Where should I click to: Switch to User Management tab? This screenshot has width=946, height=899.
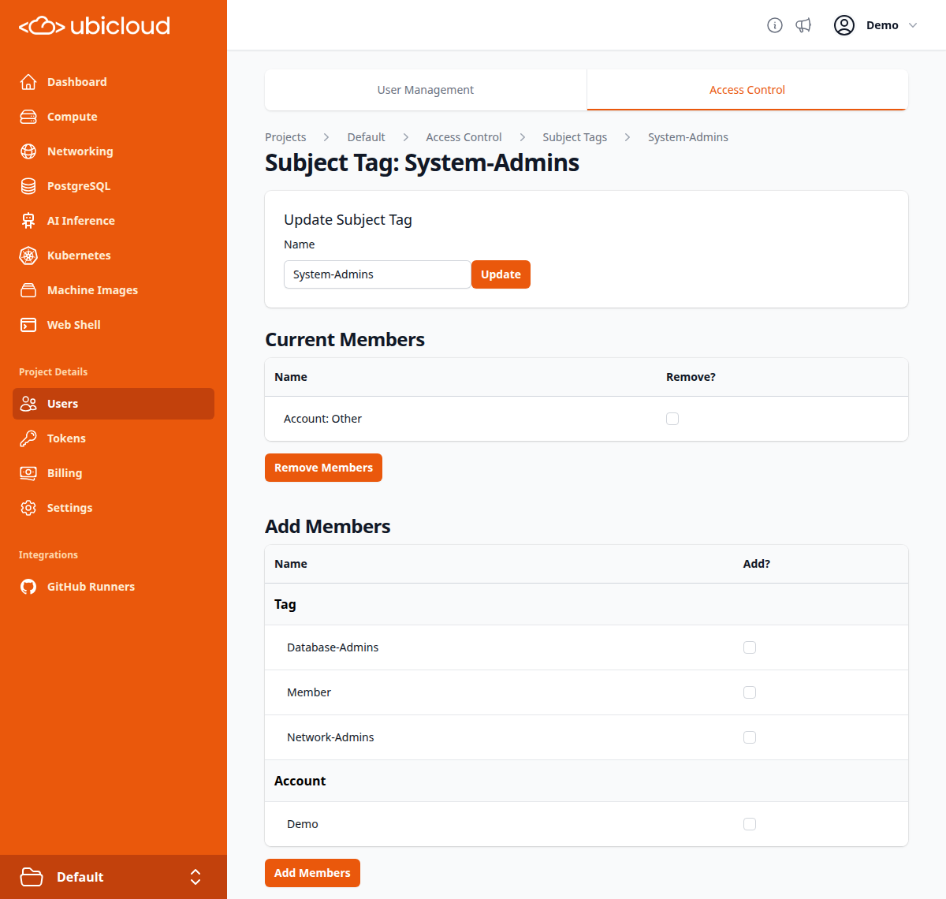(x=426, y=90)
